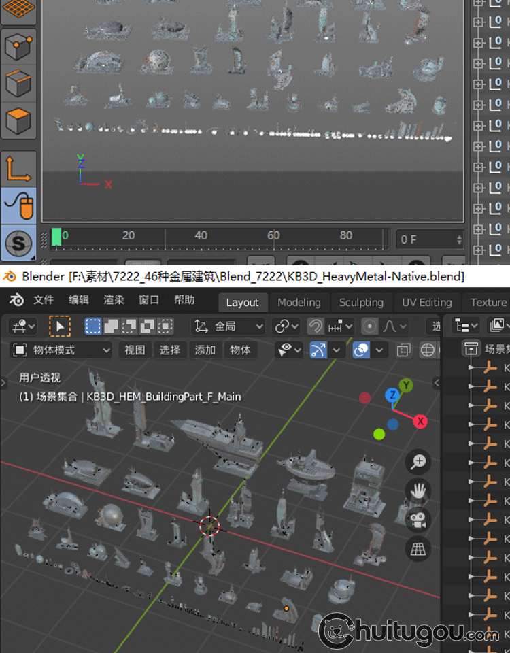Open proportional falloff curve dropdown

[394, 326]
